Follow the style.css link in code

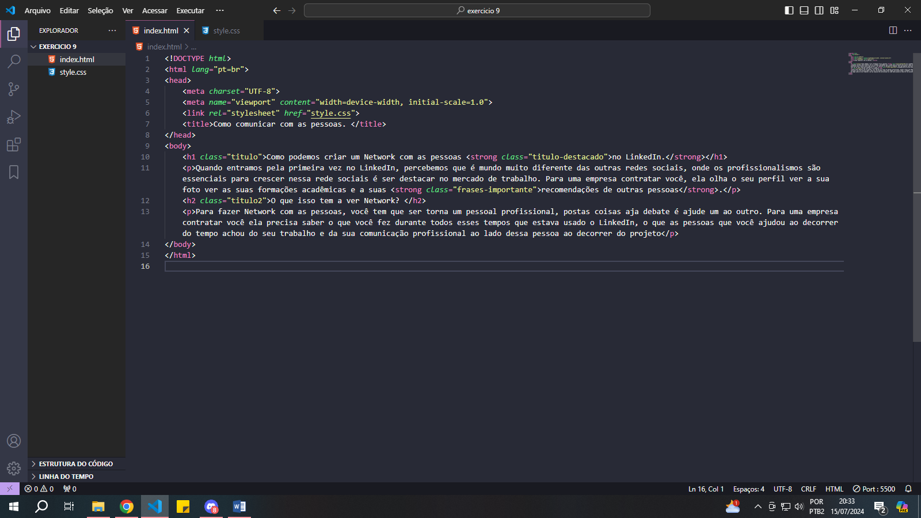(330, 113)
